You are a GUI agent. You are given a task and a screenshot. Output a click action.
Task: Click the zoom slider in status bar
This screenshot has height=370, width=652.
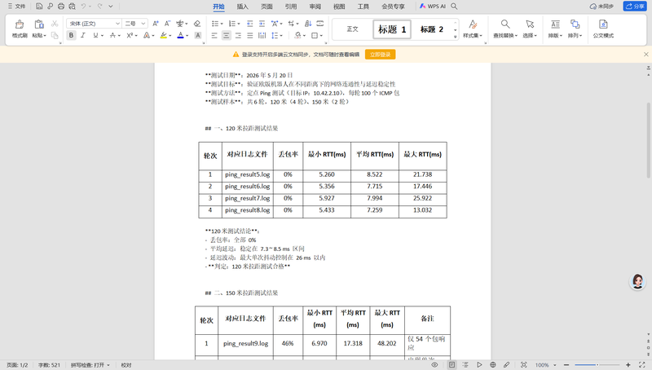597,365
